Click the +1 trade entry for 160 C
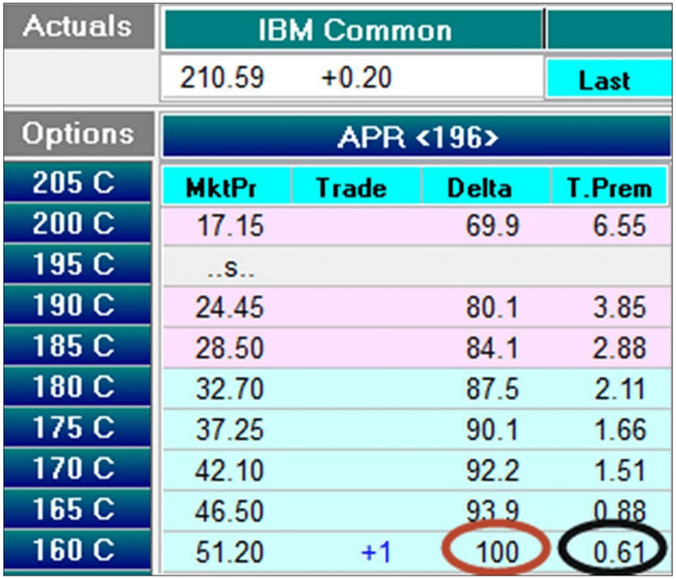Viewport: 676px width, 579px height. click(x=376, y=552)
